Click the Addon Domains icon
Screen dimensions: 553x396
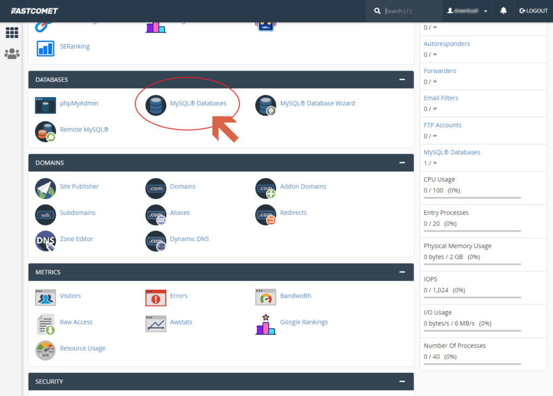(x=266, y=188)
